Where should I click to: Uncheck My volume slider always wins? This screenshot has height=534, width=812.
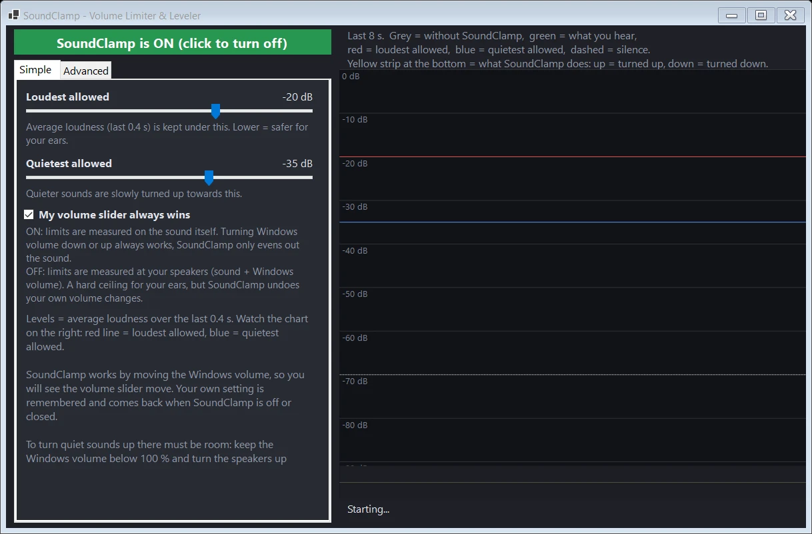[x=29, y=214]
